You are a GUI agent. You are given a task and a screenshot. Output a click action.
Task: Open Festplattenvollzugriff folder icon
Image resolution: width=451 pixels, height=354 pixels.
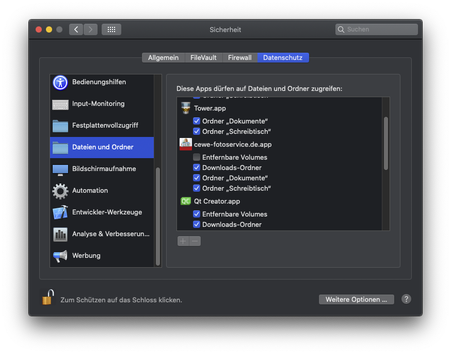60,126
